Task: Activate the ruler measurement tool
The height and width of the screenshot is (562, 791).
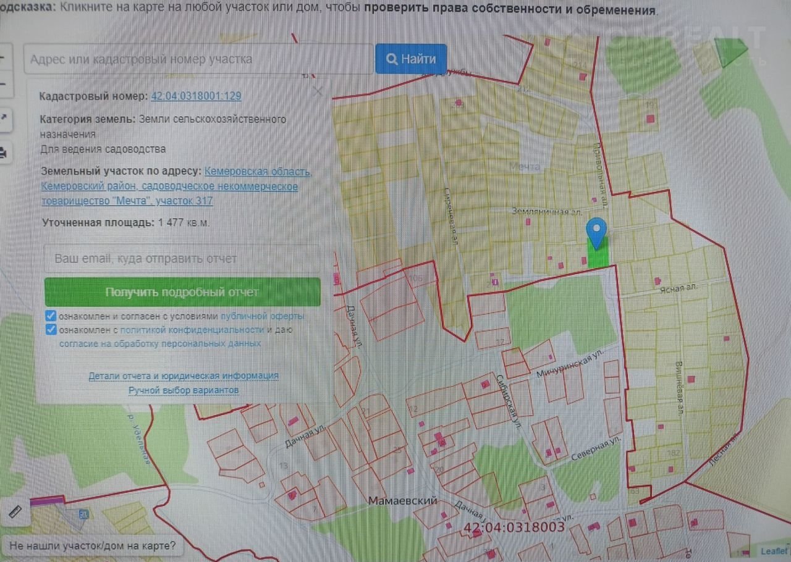Action: click(15, 511)
